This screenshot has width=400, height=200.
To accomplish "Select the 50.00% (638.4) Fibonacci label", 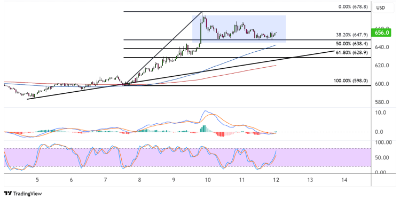I will tap(352, 44).
